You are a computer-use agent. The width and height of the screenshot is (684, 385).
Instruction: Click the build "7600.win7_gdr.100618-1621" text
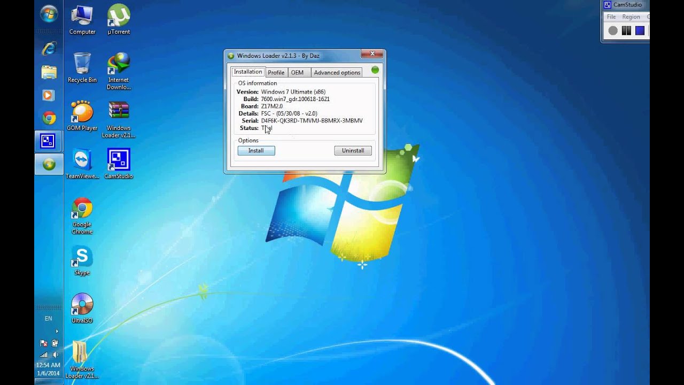coord(295,99)
